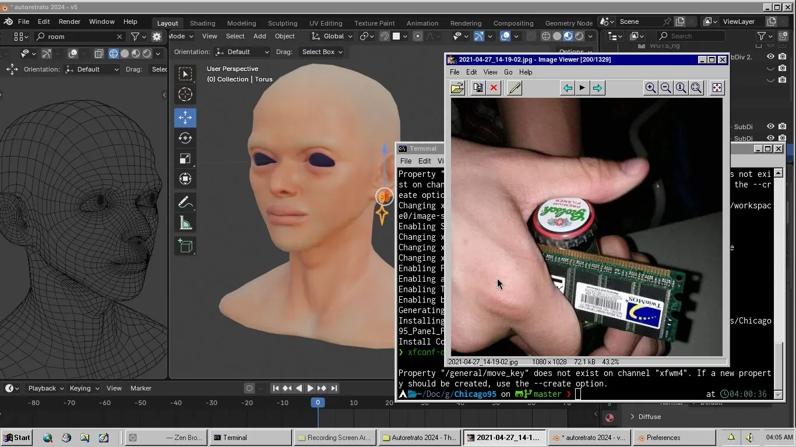The image size is (796, 447).
Task: Open Edit menu in Terminal window
Action: [x=424, y=161]
